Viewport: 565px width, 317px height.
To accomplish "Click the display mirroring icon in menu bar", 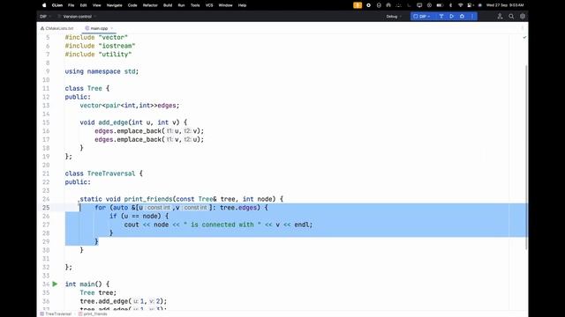I will pos(419,5).
